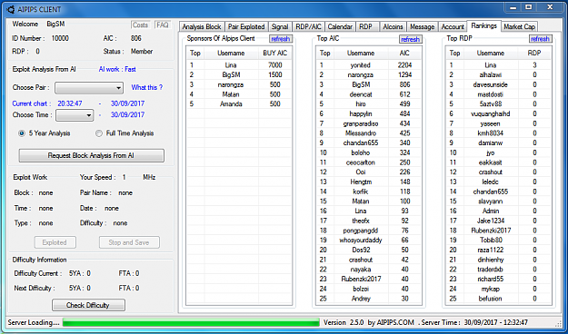Switch to the Calendar tab
The width and height of the screenshot is (568, 334).
click(340, 27)
